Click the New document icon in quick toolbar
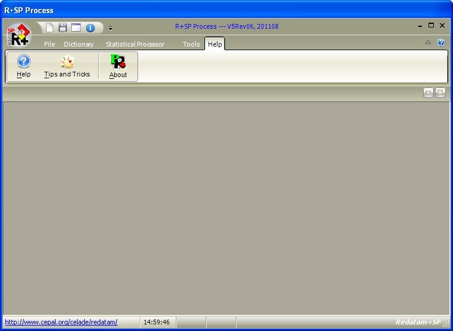Screen dimensions: 453x331 pos(50,27)
